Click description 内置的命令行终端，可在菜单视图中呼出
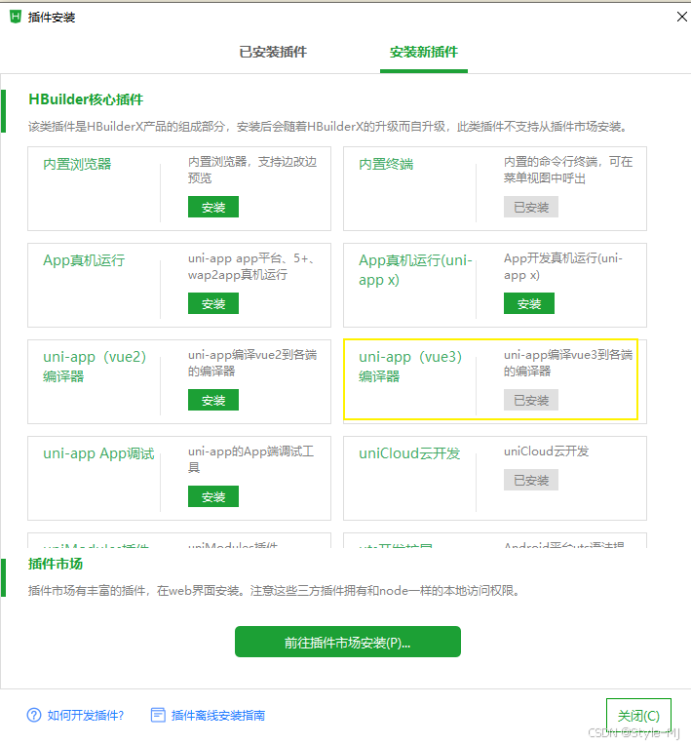 [x=568, y=170]
